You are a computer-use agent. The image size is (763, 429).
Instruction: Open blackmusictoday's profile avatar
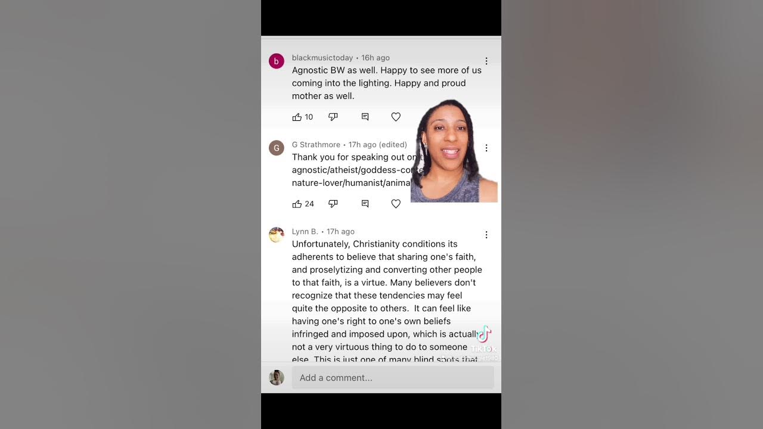pos(277,61)
